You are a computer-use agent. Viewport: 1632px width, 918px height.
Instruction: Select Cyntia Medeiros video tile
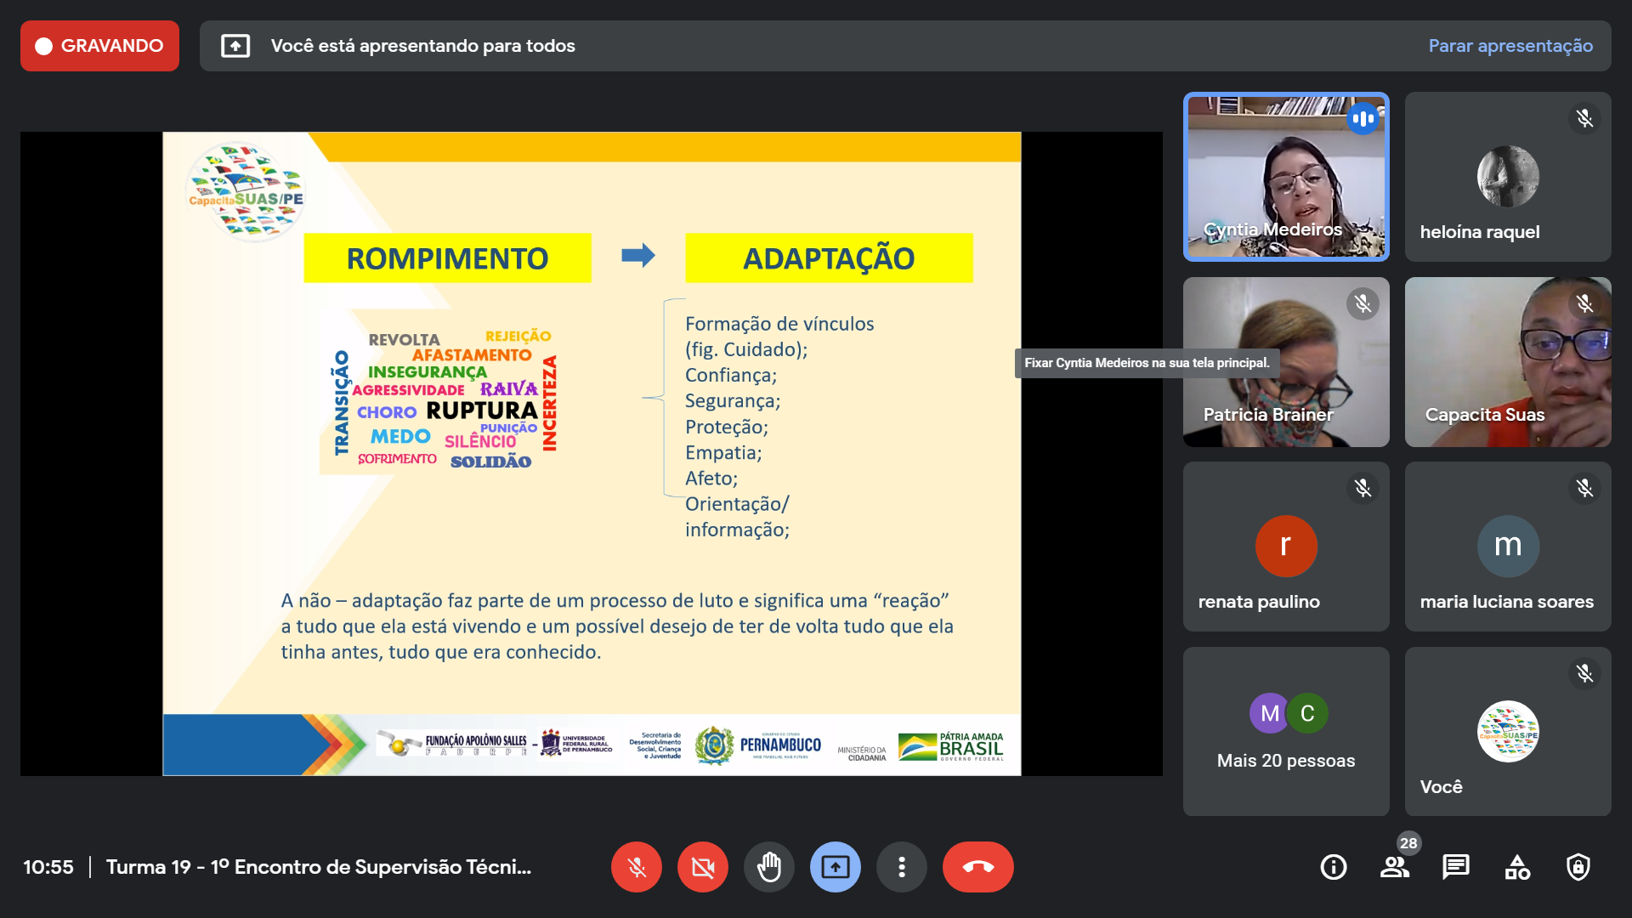[x=1285, y=177]
